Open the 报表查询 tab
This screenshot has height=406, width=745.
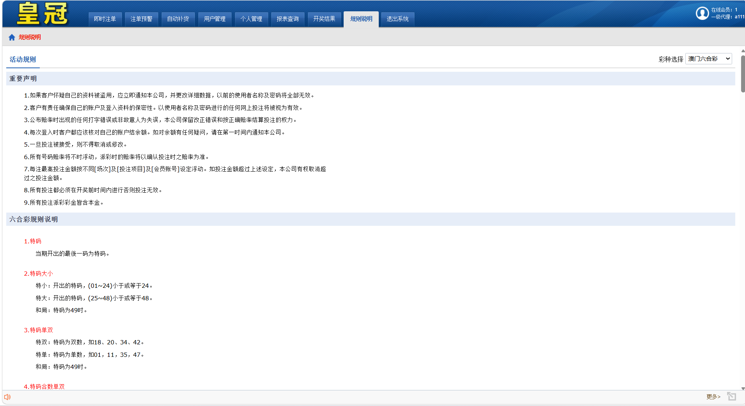[x=287, y=19]
